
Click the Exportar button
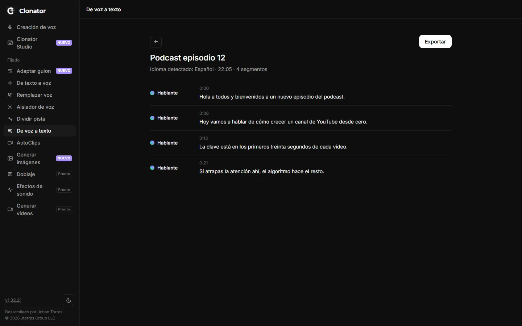point(435,42)
